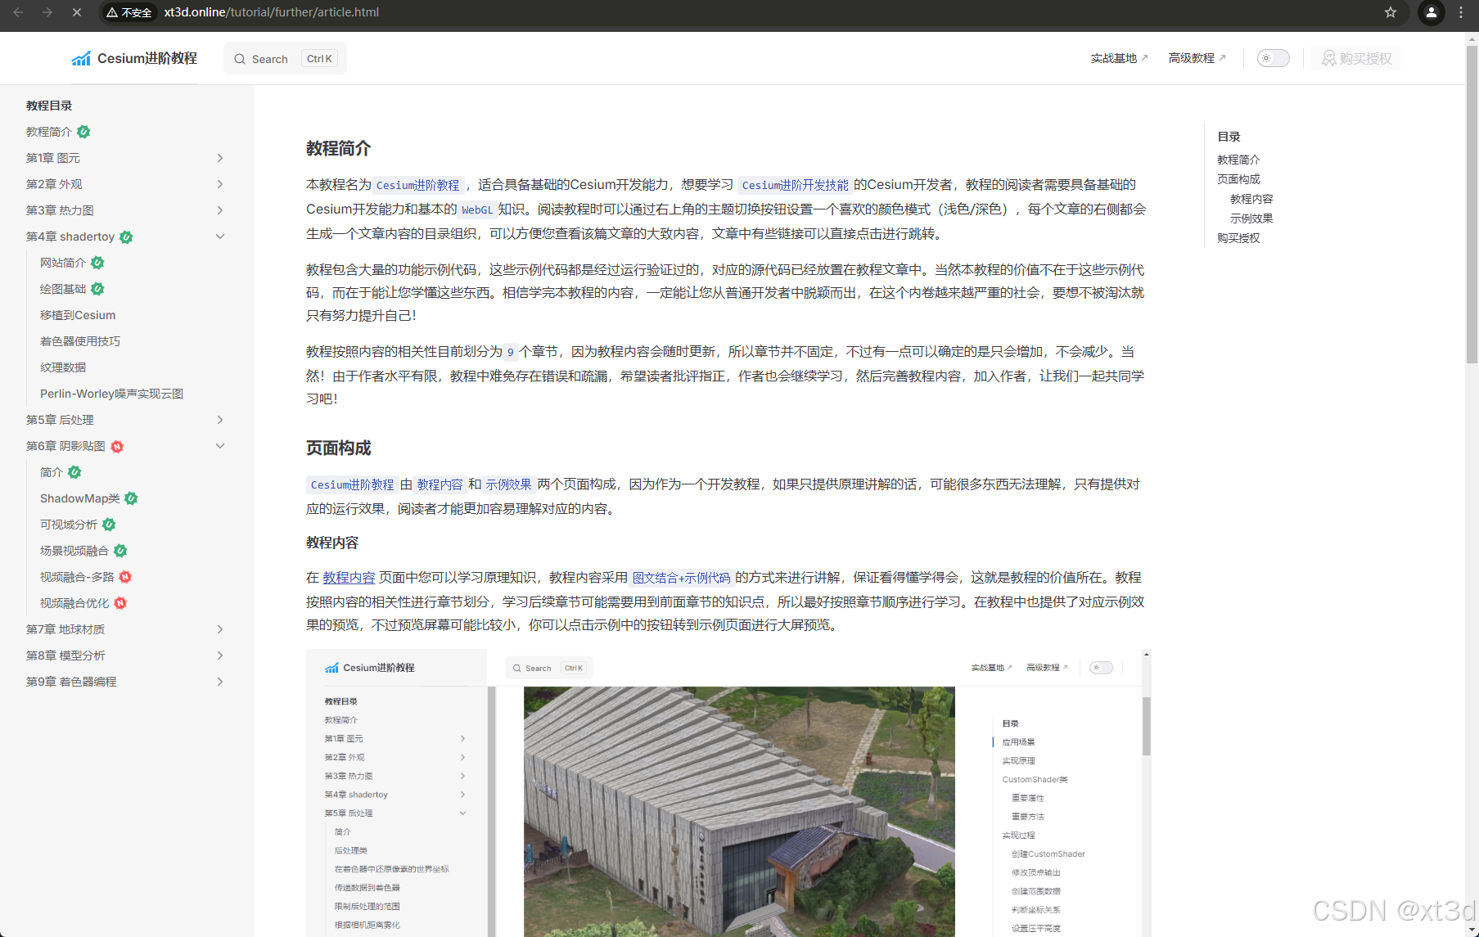Expand 第3章 热力图 chapter
The width and height of the screenshot is (1479, 937).
(x=219, y=210)
